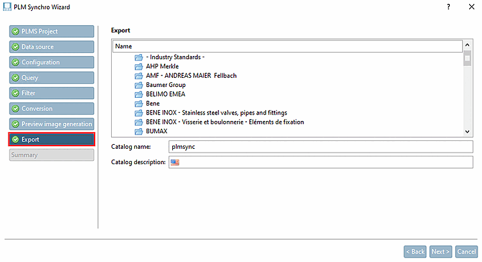This screenshot has height=262, width=482.
Task: Click the Baumer Group folder icon
Action: tap(139, 85)
